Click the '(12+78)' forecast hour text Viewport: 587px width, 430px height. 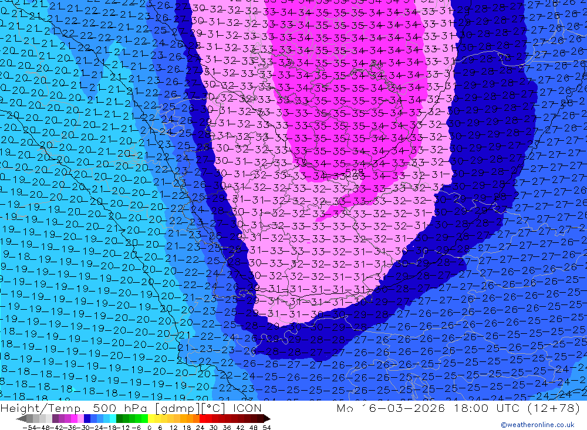coord(554,408)
